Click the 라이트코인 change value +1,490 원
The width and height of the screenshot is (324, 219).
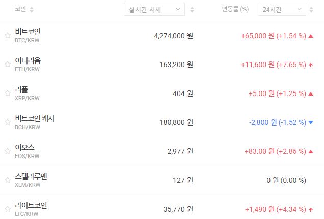click(260, 209)
